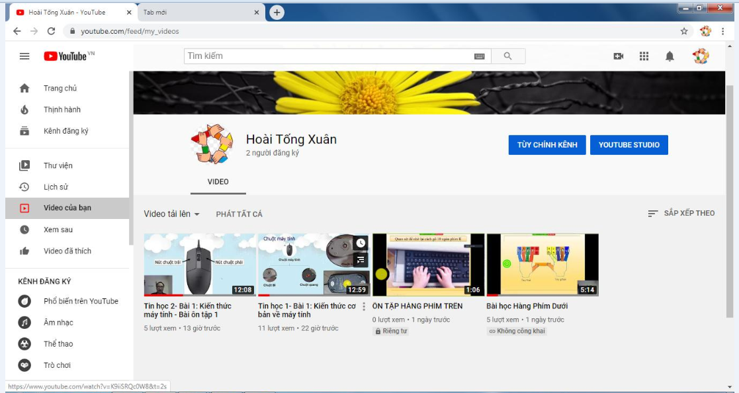The width and height of the screenshot is (739, 393).
Task: Open Thư viện in sidebar
Action: [x=67, y=165]
